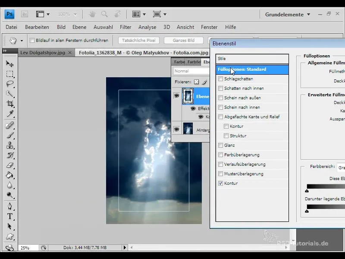Click the Tatsächliche Pixel button
Image resolution: width=345 pixels, height=259 pixels.
pos(138,40)
